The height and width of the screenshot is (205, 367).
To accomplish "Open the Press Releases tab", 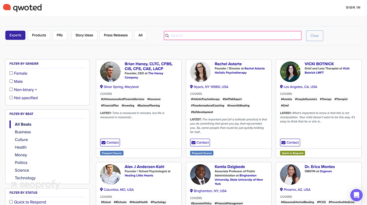I will (116, 35).
